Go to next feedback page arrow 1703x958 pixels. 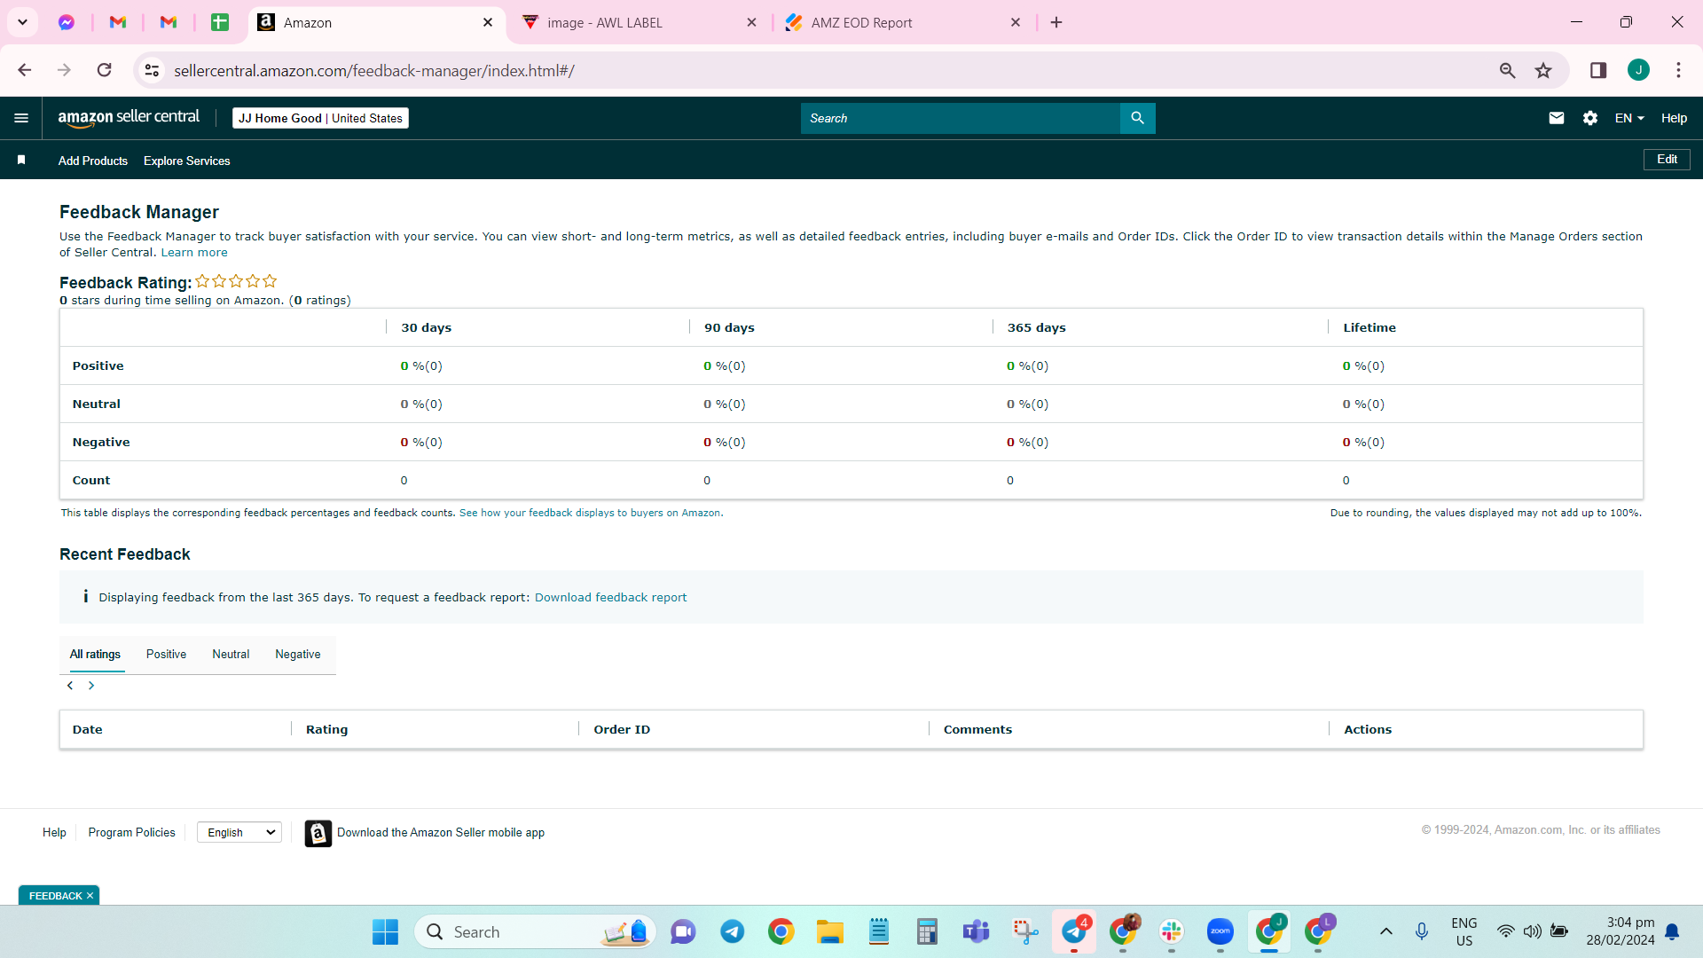90,686
